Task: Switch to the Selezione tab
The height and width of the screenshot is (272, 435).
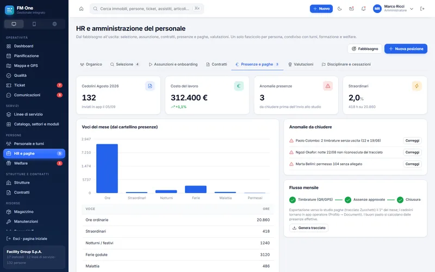Action: [x=125, y=64]
